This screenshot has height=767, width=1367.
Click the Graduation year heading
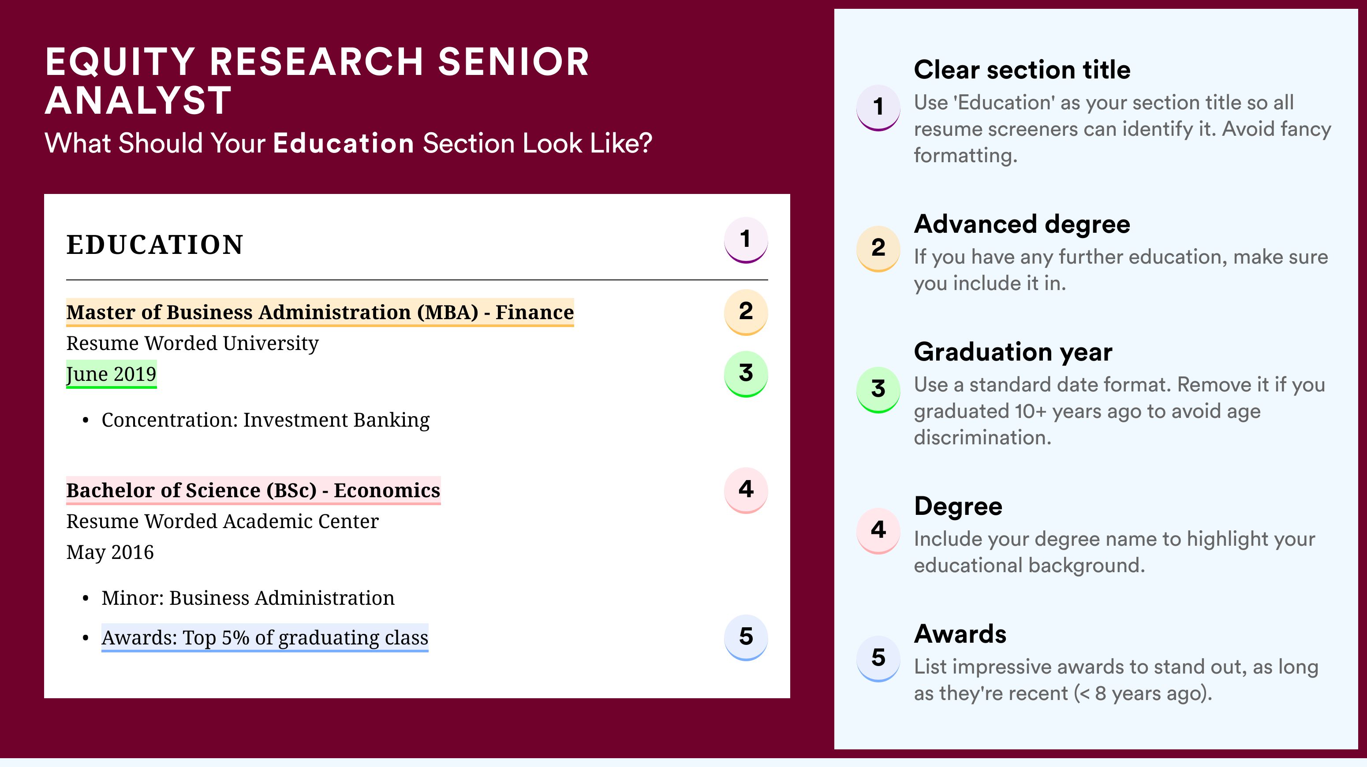1013,352
